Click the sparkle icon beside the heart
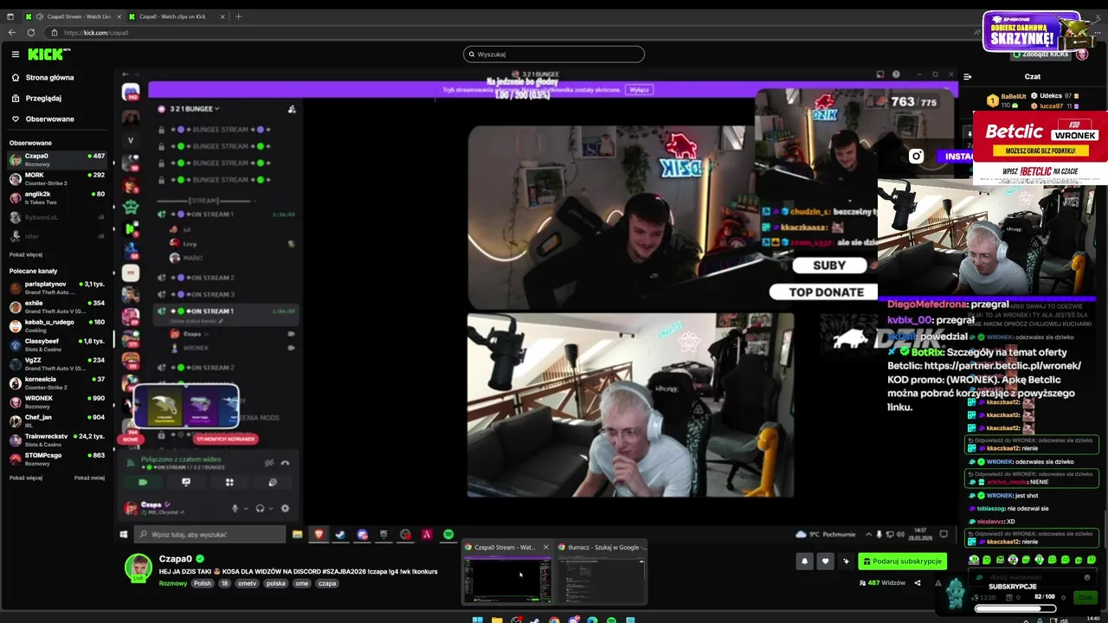The height and width of the screenshot is (623, 1108). point(847,562)
